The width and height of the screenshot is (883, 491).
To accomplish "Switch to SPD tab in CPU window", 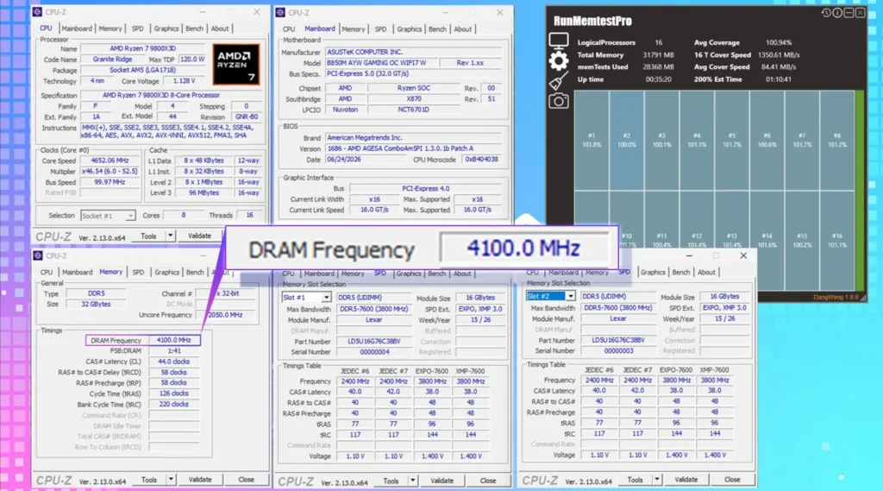I will [x=137, y=28].
